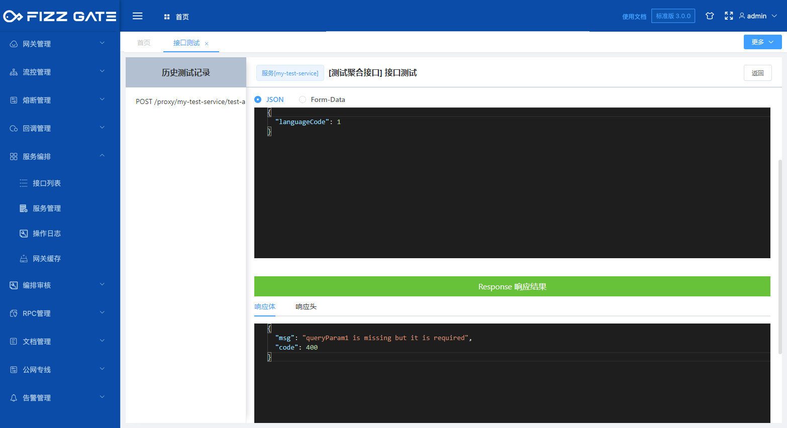
Task: Click the 首页 grid icon in header
Action: tap(167, 17)
